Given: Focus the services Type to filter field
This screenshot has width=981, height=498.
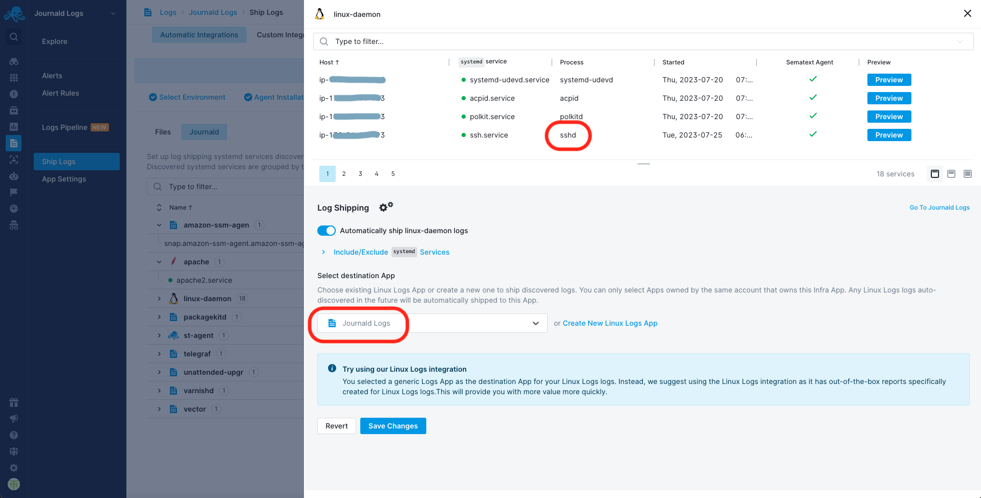Looking at the screenshot, I should click(x=643, y=41).
